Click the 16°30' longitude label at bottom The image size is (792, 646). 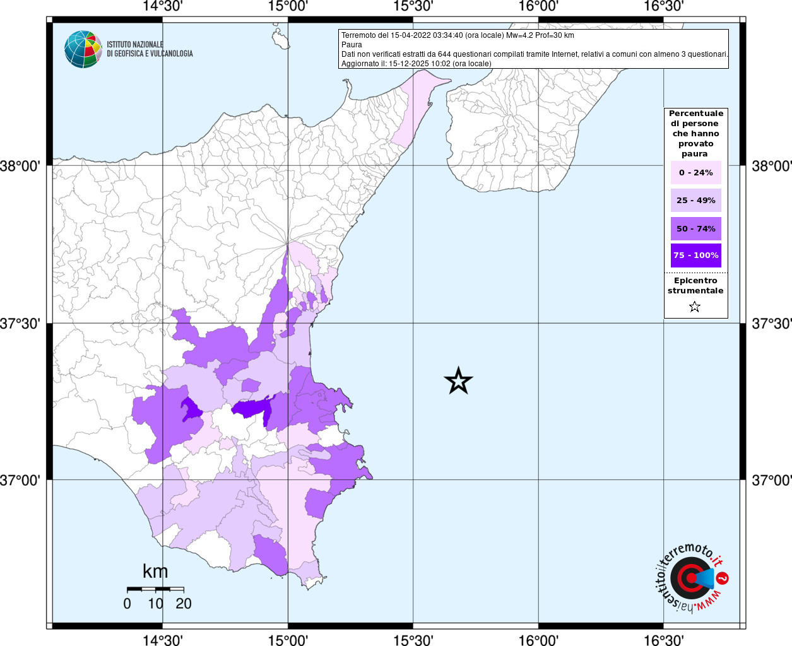point(663,640)
